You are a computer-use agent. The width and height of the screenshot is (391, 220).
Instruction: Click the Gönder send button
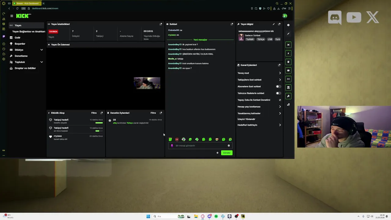pyautogui.click(x=227, y=153)
